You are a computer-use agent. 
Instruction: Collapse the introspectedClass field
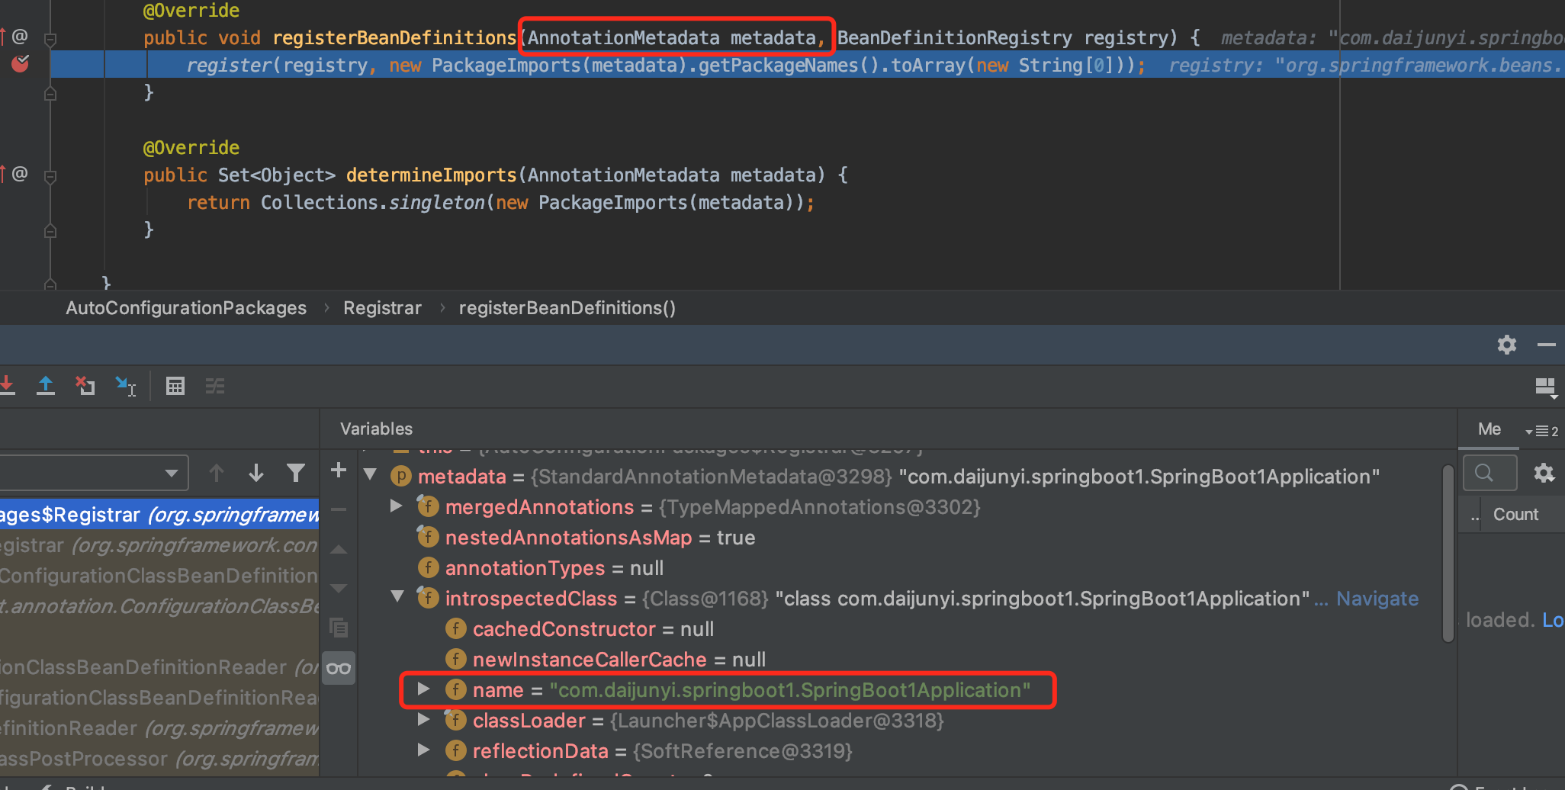coord(397,597)
